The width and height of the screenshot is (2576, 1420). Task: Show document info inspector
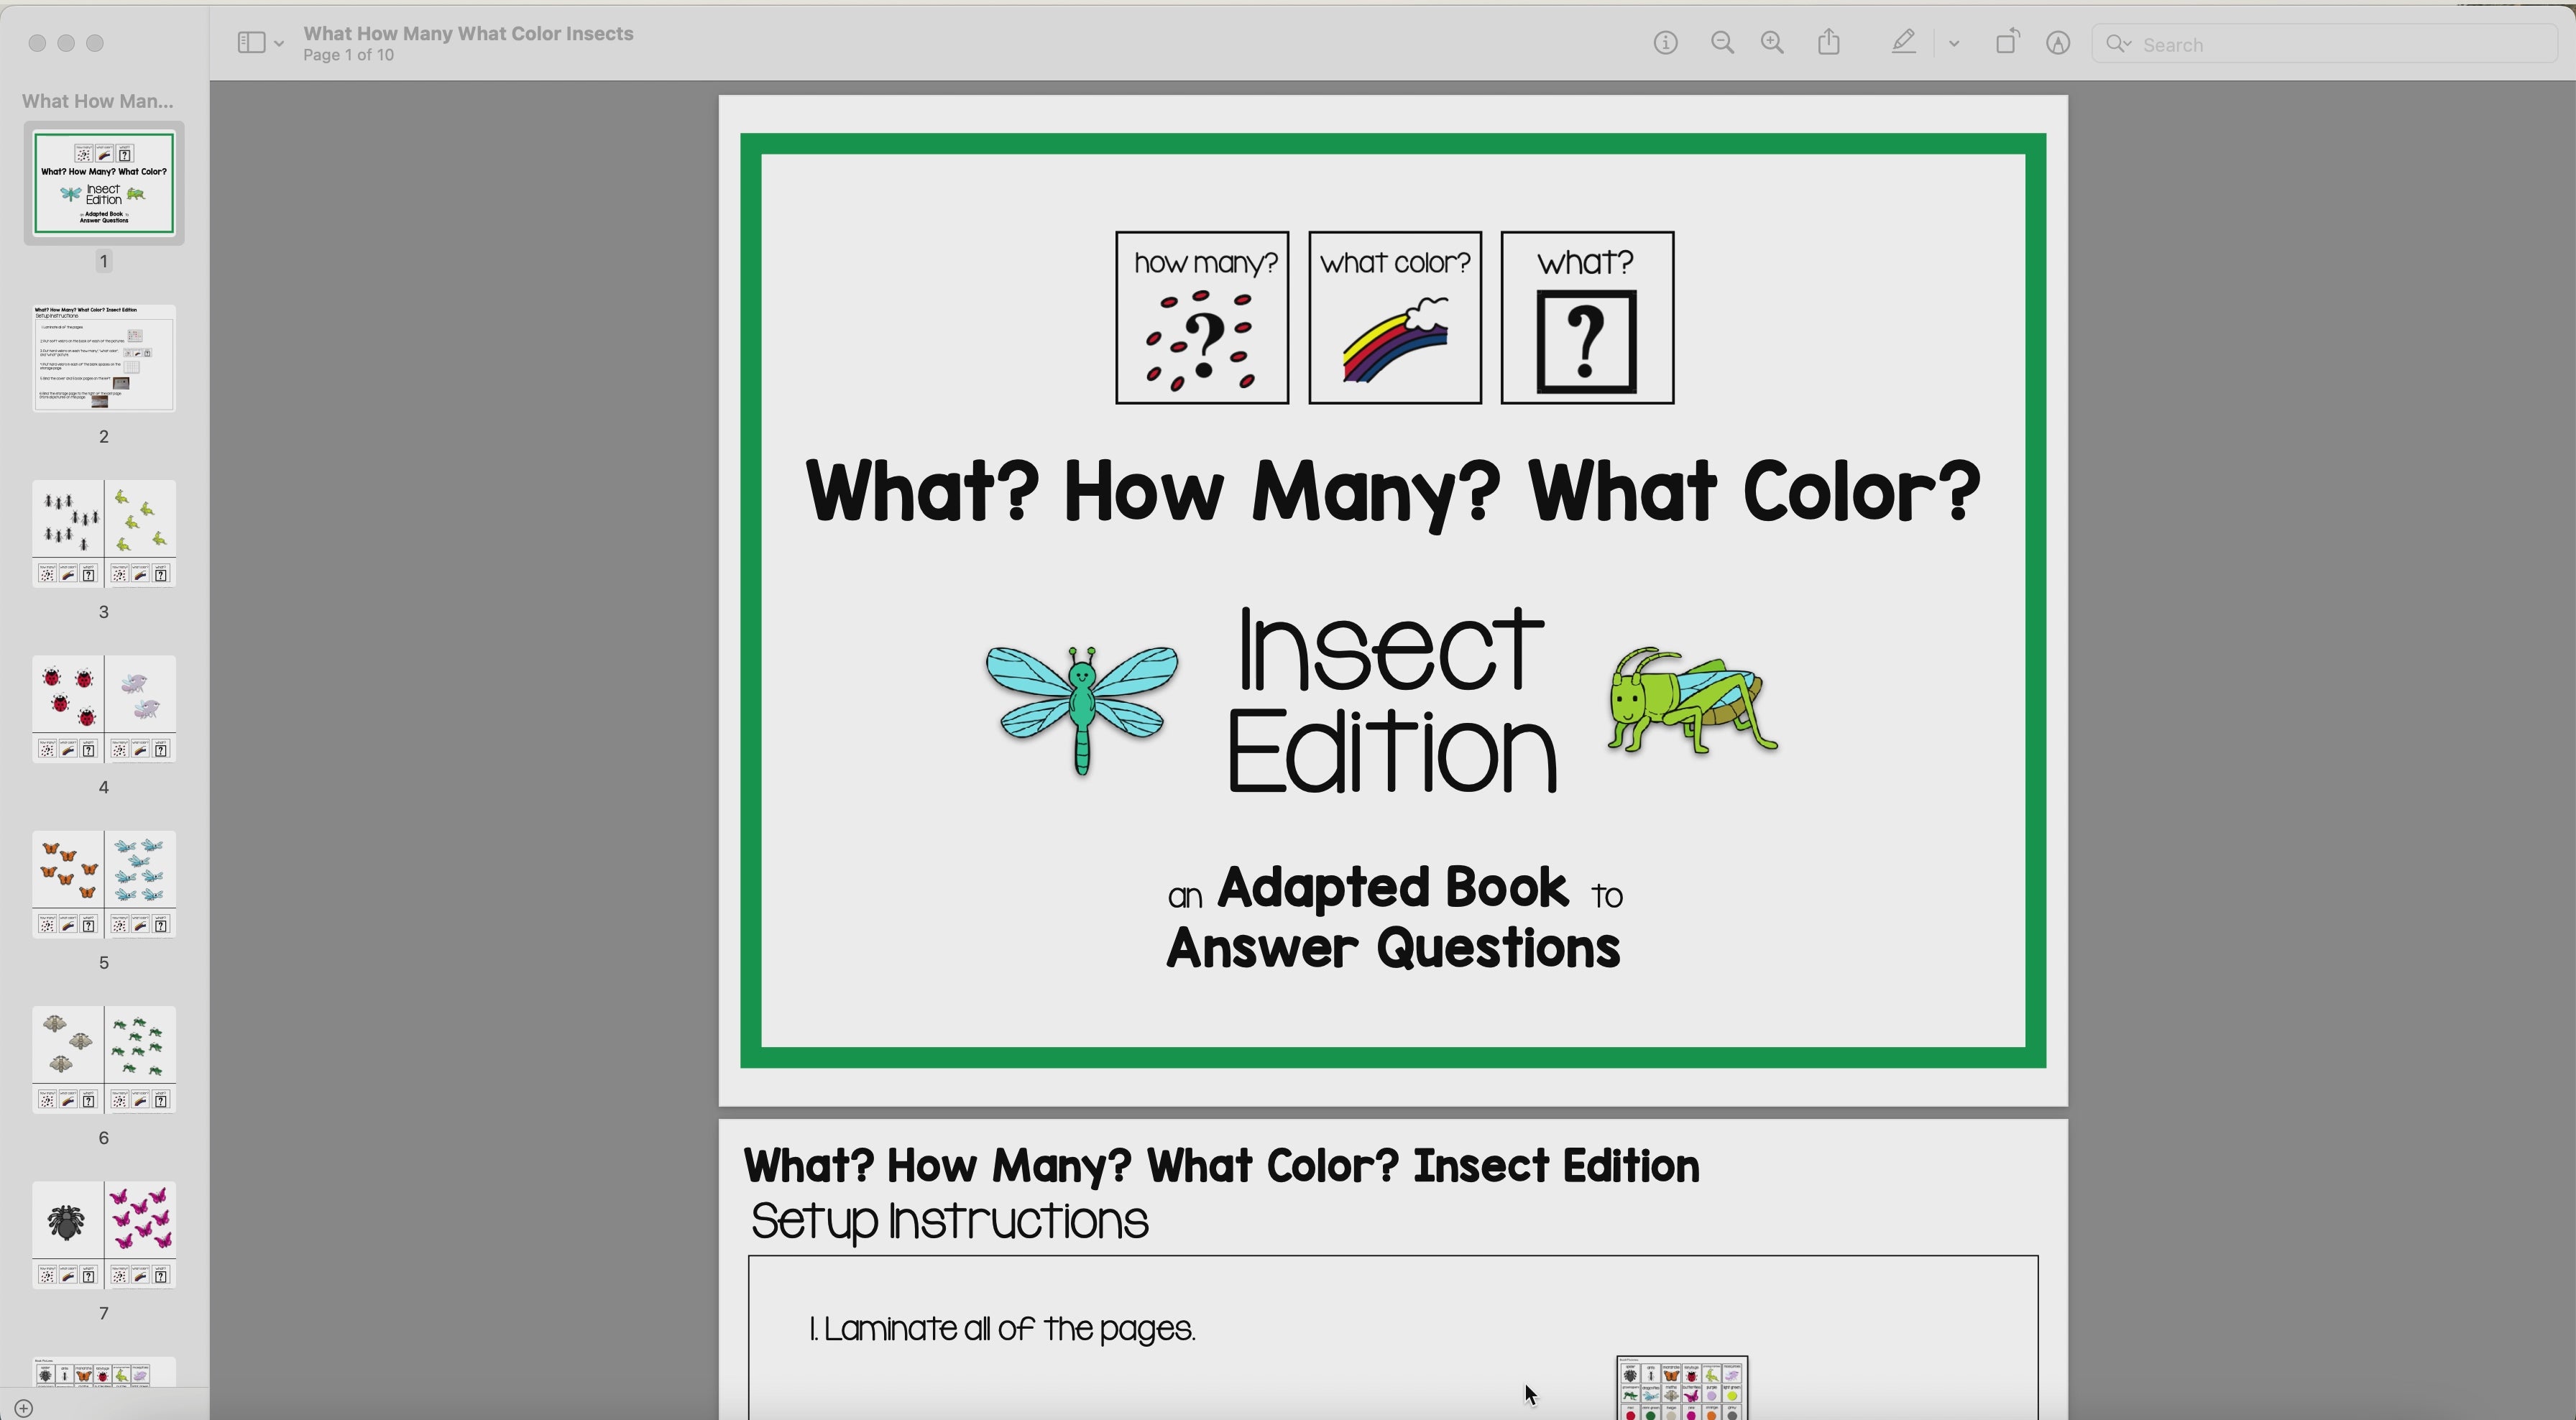tap(1665, 42)
